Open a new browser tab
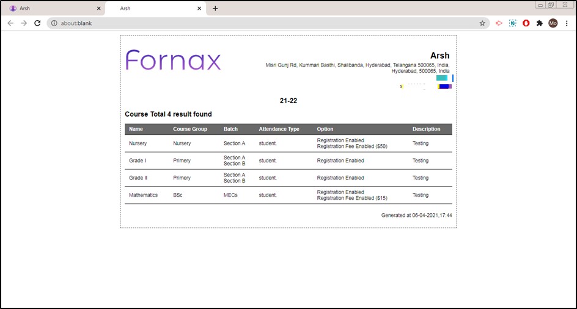577x309 pixels. [x=215, y=9]
